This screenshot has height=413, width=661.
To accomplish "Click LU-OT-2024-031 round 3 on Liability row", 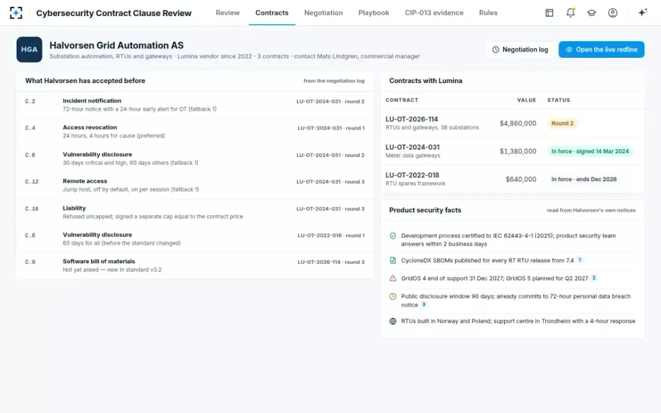I will (330, 209).
